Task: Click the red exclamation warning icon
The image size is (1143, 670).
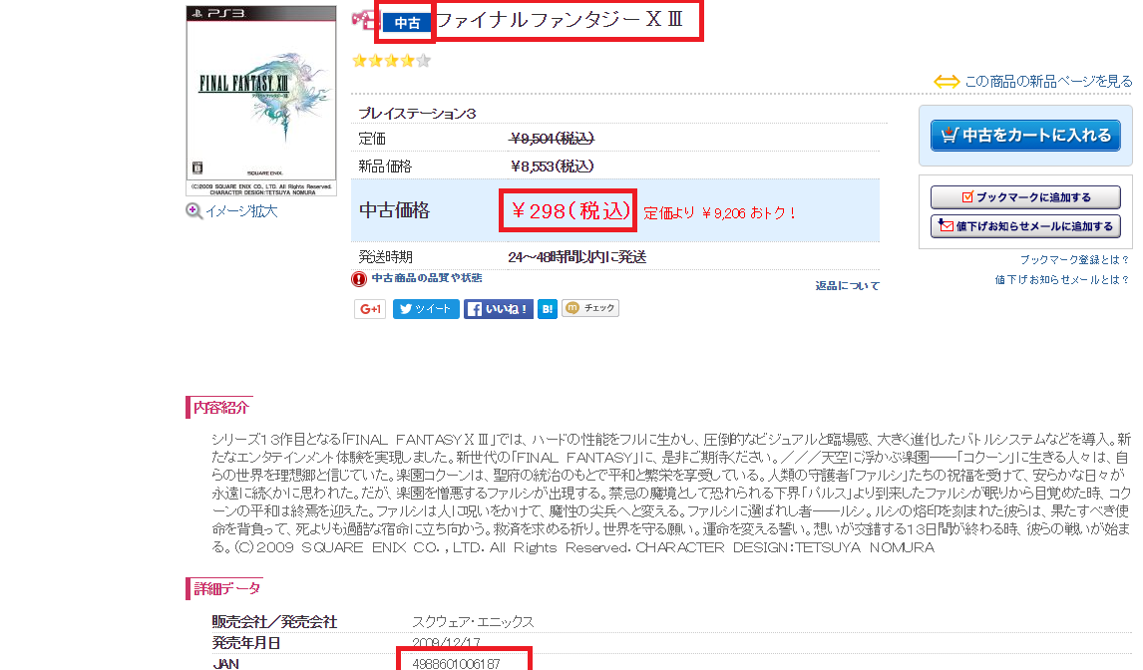Action: pos(359,278)
